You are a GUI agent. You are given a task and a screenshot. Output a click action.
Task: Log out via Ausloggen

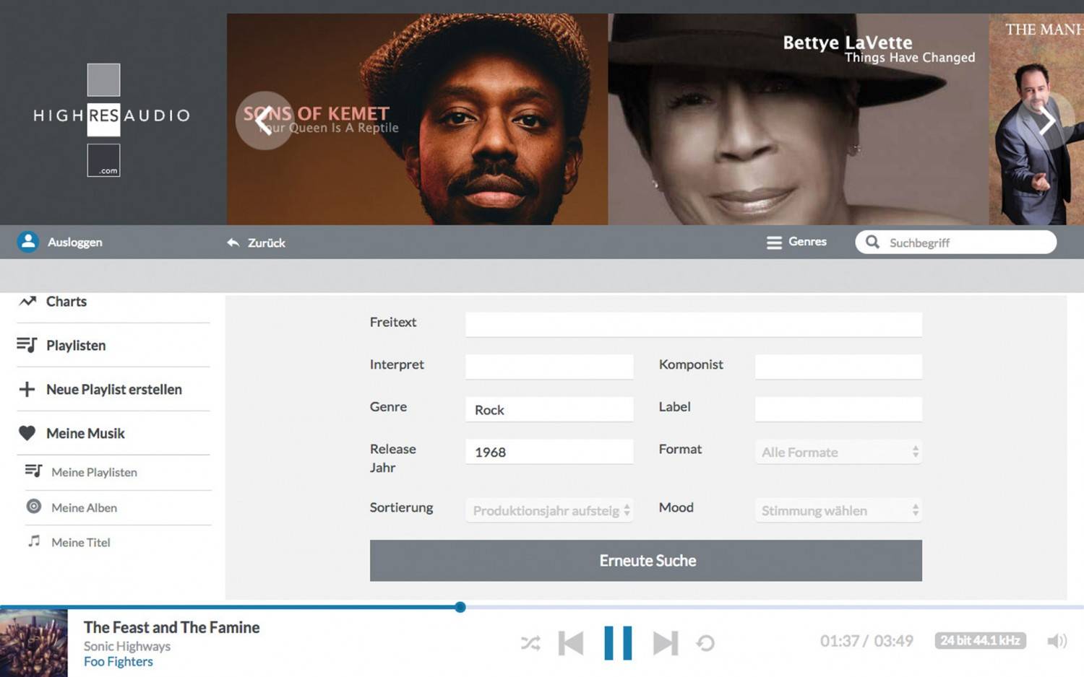tap(75, 243)
